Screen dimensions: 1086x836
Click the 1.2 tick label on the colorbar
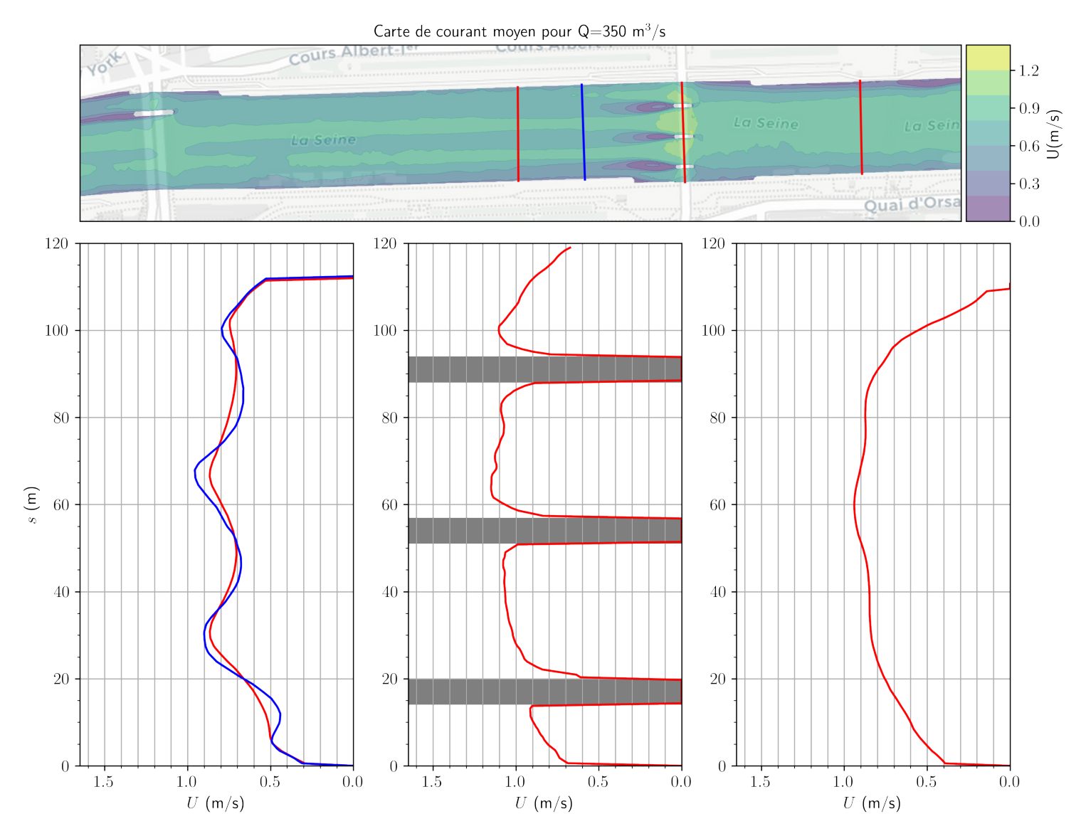1028,70
